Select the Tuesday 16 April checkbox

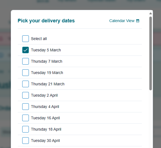pyautogui.click(x=26, y=118)
